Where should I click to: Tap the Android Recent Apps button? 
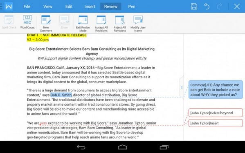coord(164,147)
